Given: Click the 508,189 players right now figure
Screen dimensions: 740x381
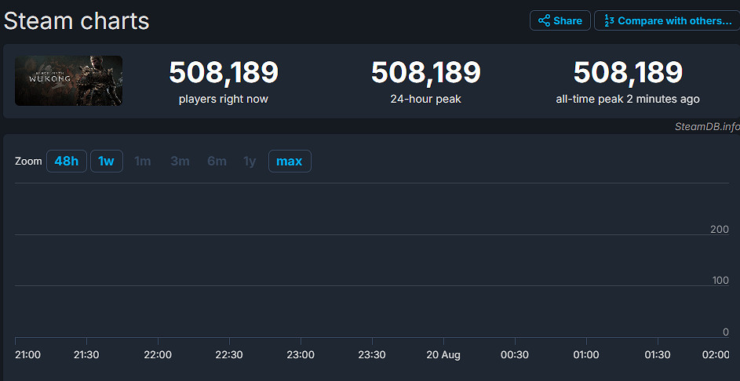Looking at the screenshot, I should click(x=224, y=73).
